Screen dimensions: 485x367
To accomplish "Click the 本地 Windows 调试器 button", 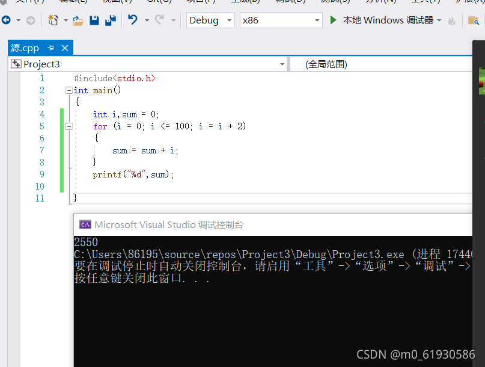I will [388, 20].
